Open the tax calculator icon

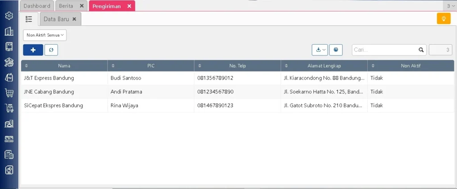coord(9,155)
